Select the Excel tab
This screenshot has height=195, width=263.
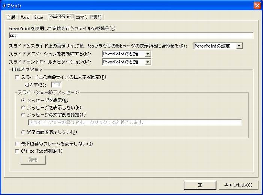tap(39, 17)
